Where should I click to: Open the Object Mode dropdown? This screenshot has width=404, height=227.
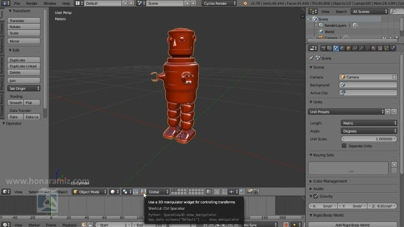point(89,192)
